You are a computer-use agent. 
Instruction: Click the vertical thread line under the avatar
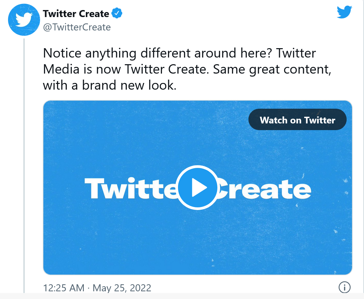coord(24,167)
